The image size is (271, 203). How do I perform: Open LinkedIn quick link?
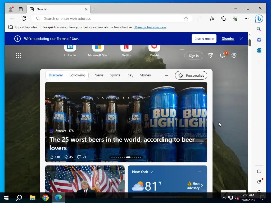click(x=70, y=50)
